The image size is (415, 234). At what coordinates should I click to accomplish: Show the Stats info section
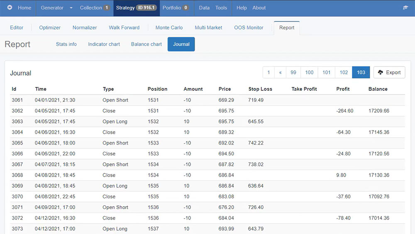click(x=66, y=44)
